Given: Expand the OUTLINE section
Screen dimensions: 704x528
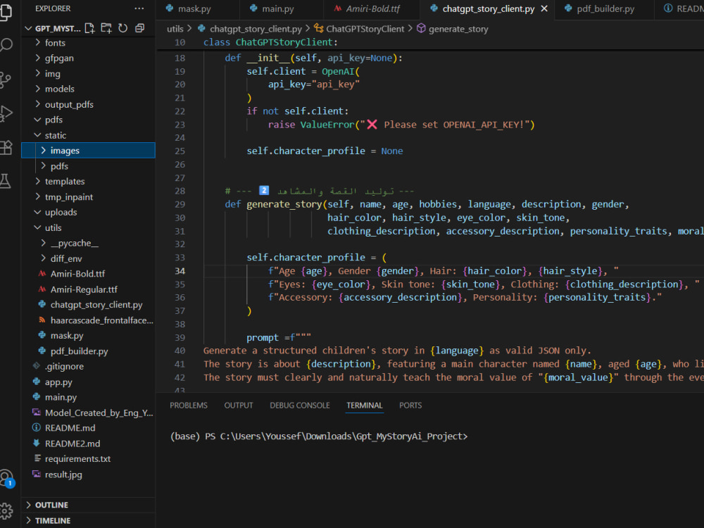Looking at the screenshot, I should click(x=89, y=505).
